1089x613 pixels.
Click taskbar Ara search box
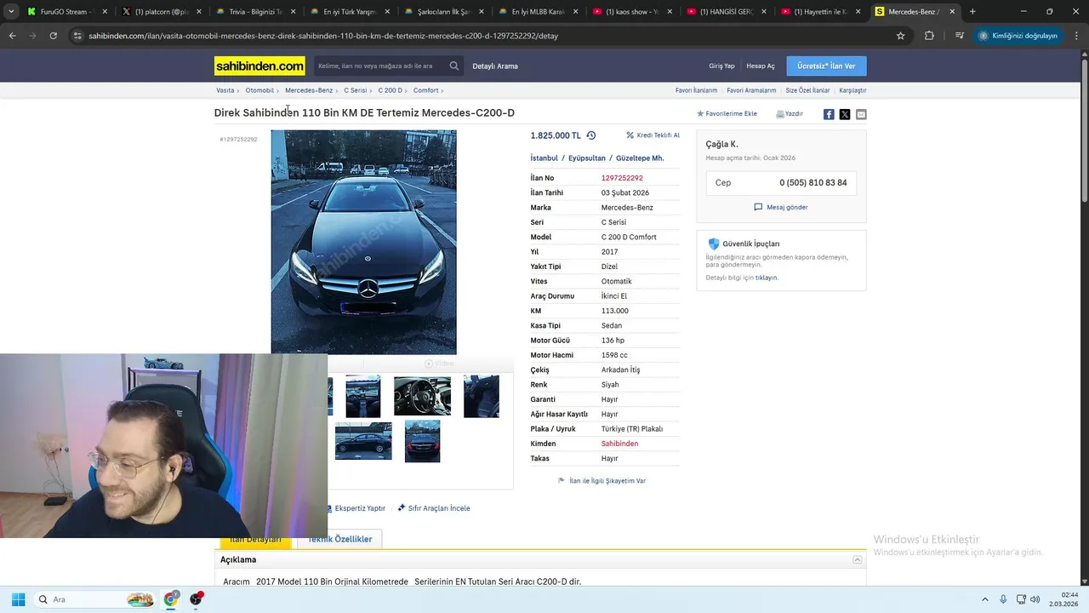tap(95, 599)
